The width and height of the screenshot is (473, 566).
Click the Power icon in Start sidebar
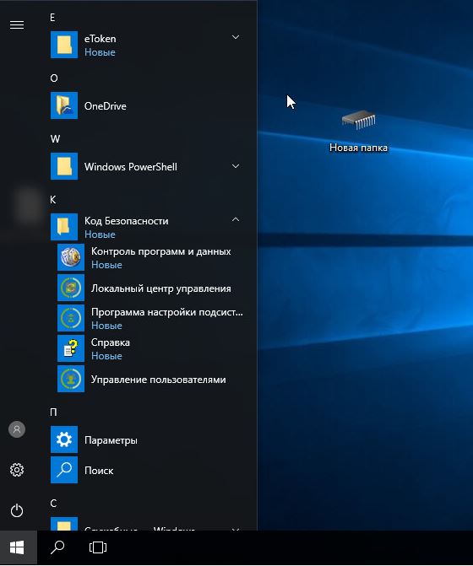(17, 510)
